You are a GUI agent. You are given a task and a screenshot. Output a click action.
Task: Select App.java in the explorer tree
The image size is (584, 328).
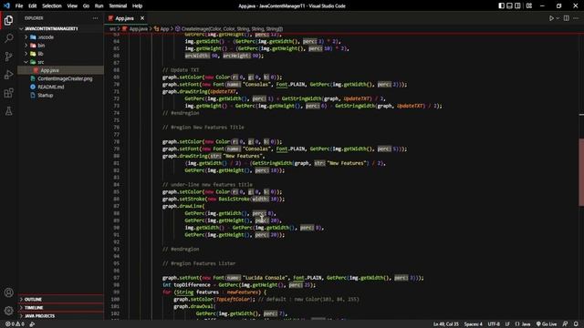click(x=49, y=70)
